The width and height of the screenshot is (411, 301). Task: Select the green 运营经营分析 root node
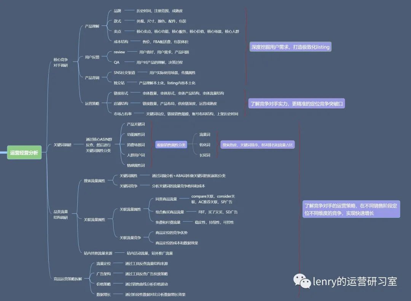24,152
